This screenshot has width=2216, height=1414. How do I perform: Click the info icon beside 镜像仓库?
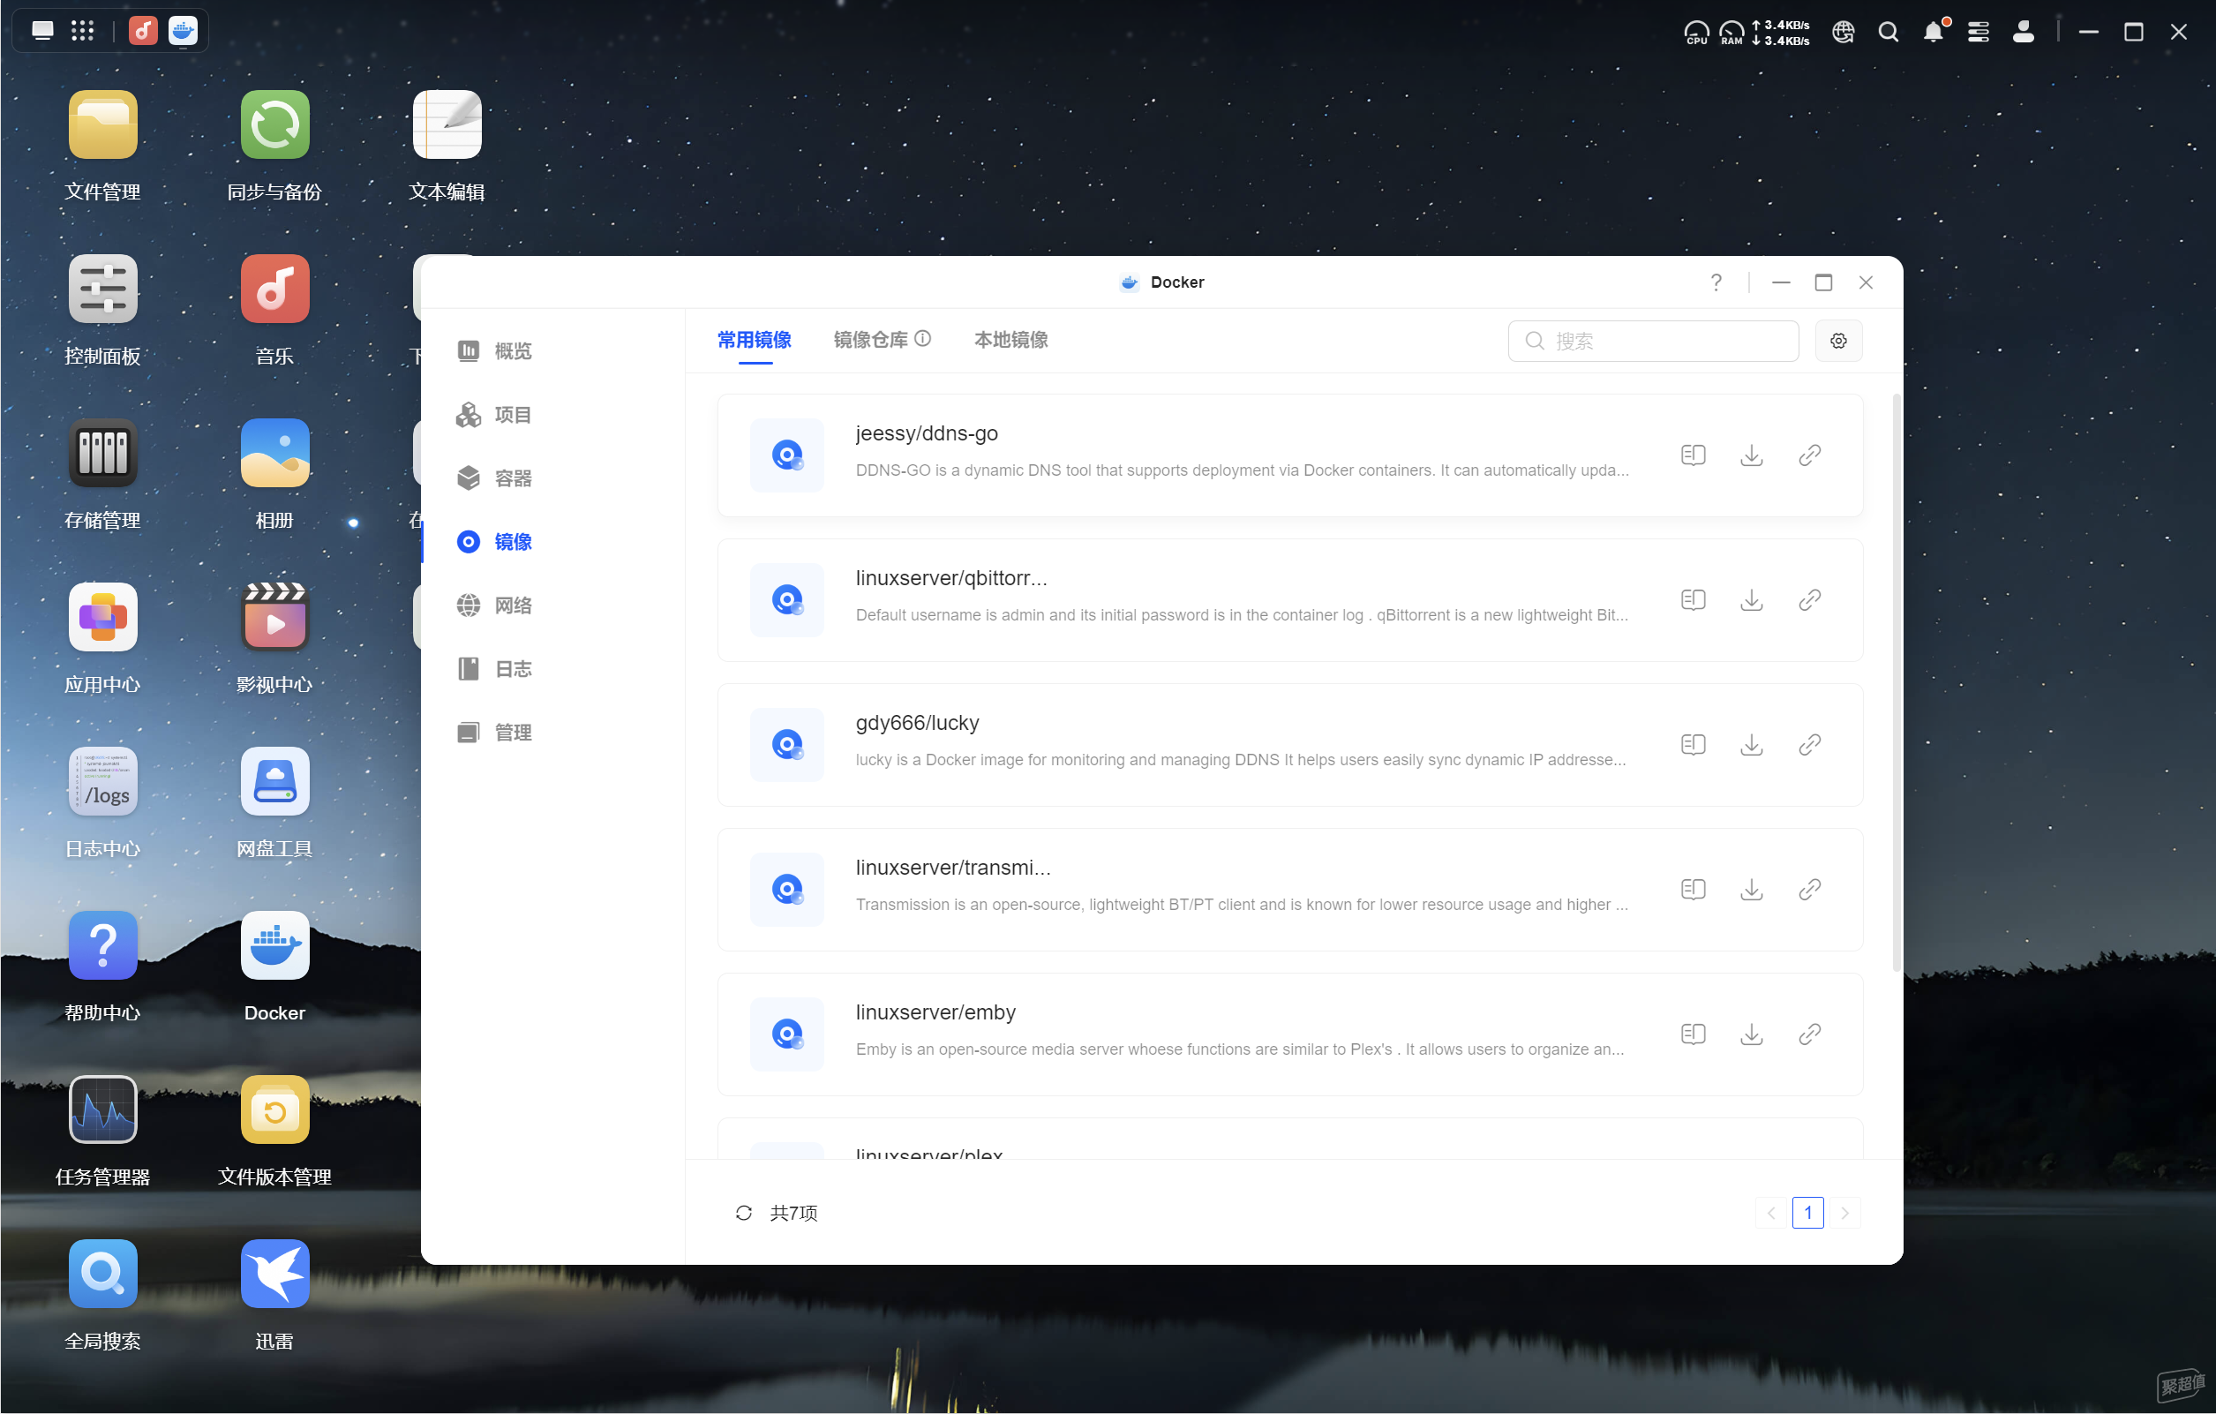point(922,338)
